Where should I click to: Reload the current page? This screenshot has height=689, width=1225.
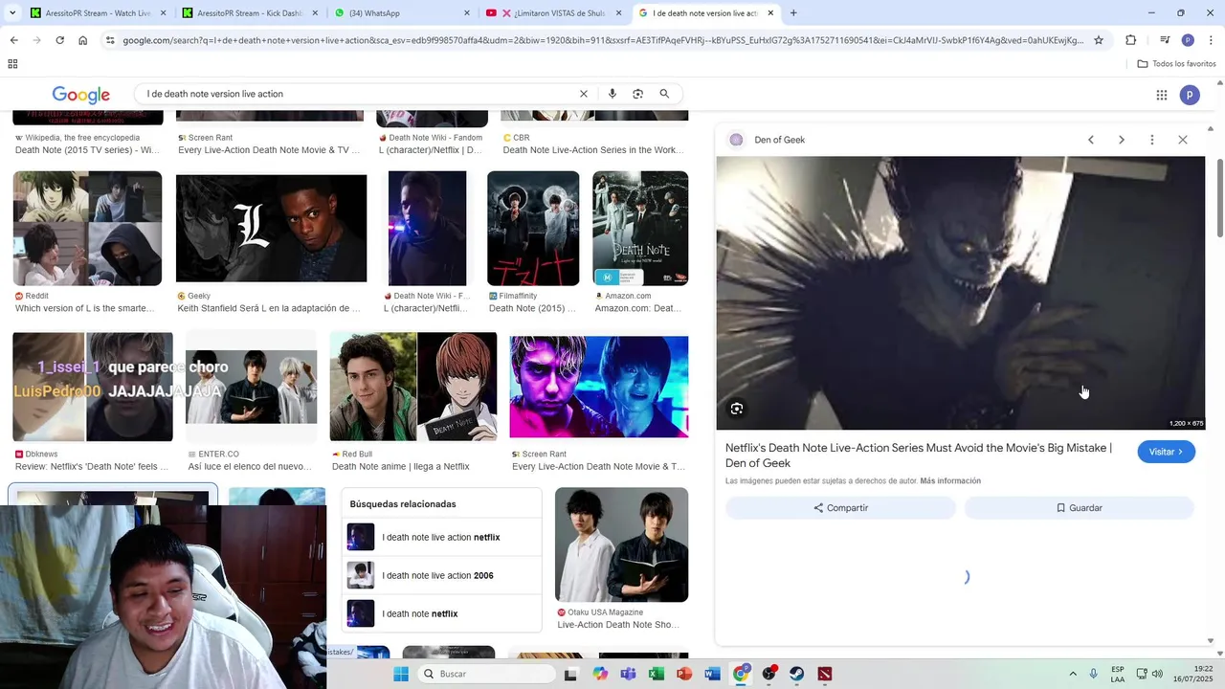coord(59,40)
